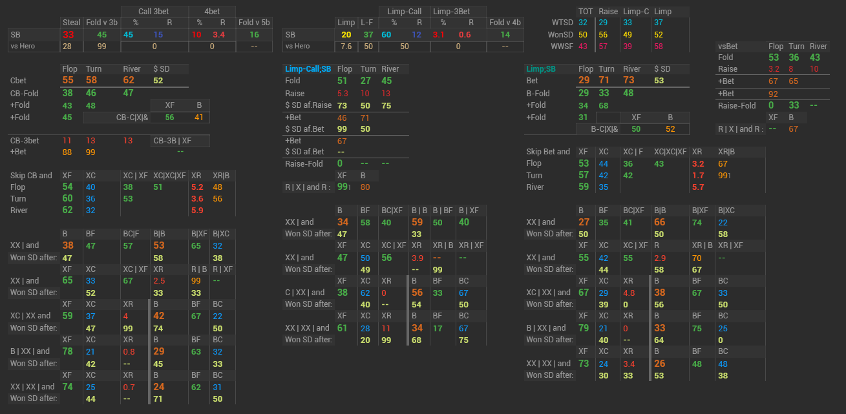Select the Limp-C column header
846x414 pixels.
(635, 12)
